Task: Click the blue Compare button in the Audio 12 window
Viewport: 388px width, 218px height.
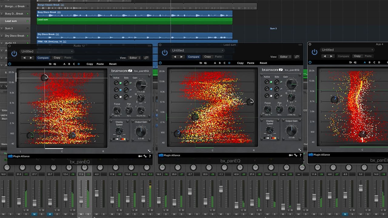Action: (43, 58)
